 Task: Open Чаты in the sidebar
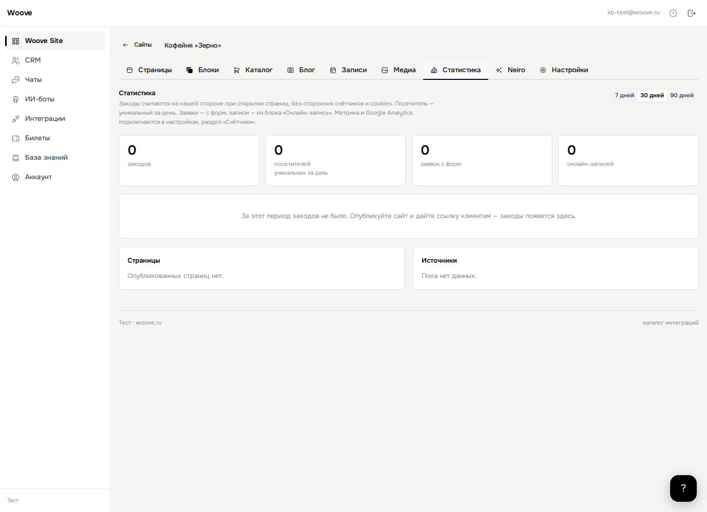click(x=55, y=80)
